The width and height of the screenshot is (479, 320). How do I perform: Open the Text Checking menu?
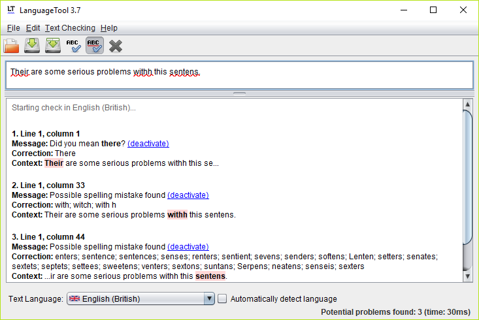click(70, 28)
